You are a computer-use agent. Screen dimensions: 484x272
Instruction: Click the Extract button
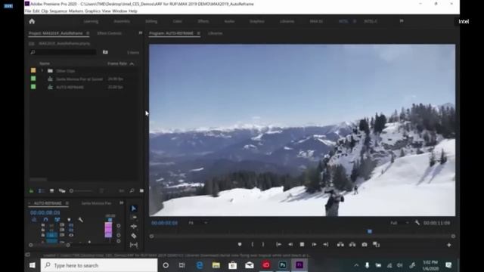pyautogui.click(x=352, y=245)
